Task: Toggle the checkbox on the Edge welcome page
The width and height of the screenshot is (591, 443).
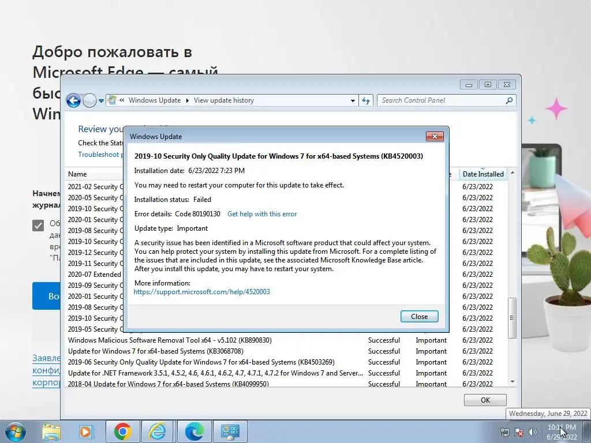Action: 38,226
